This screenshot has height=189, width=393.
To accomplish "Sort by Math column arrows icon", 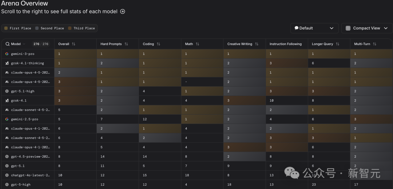I will click(x=197, y=44).
